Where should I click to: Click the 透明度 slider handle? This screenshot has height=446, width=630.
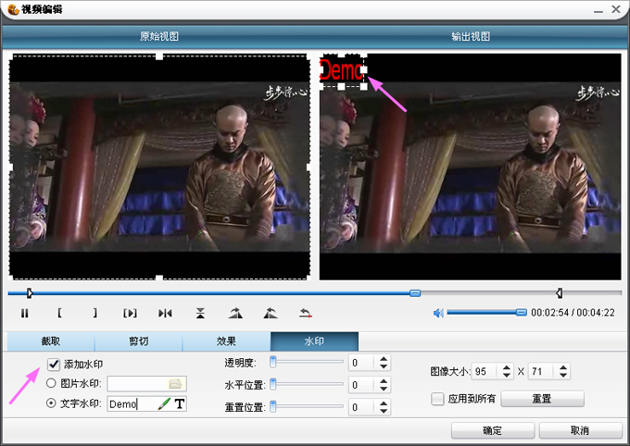tap(273, 362)
